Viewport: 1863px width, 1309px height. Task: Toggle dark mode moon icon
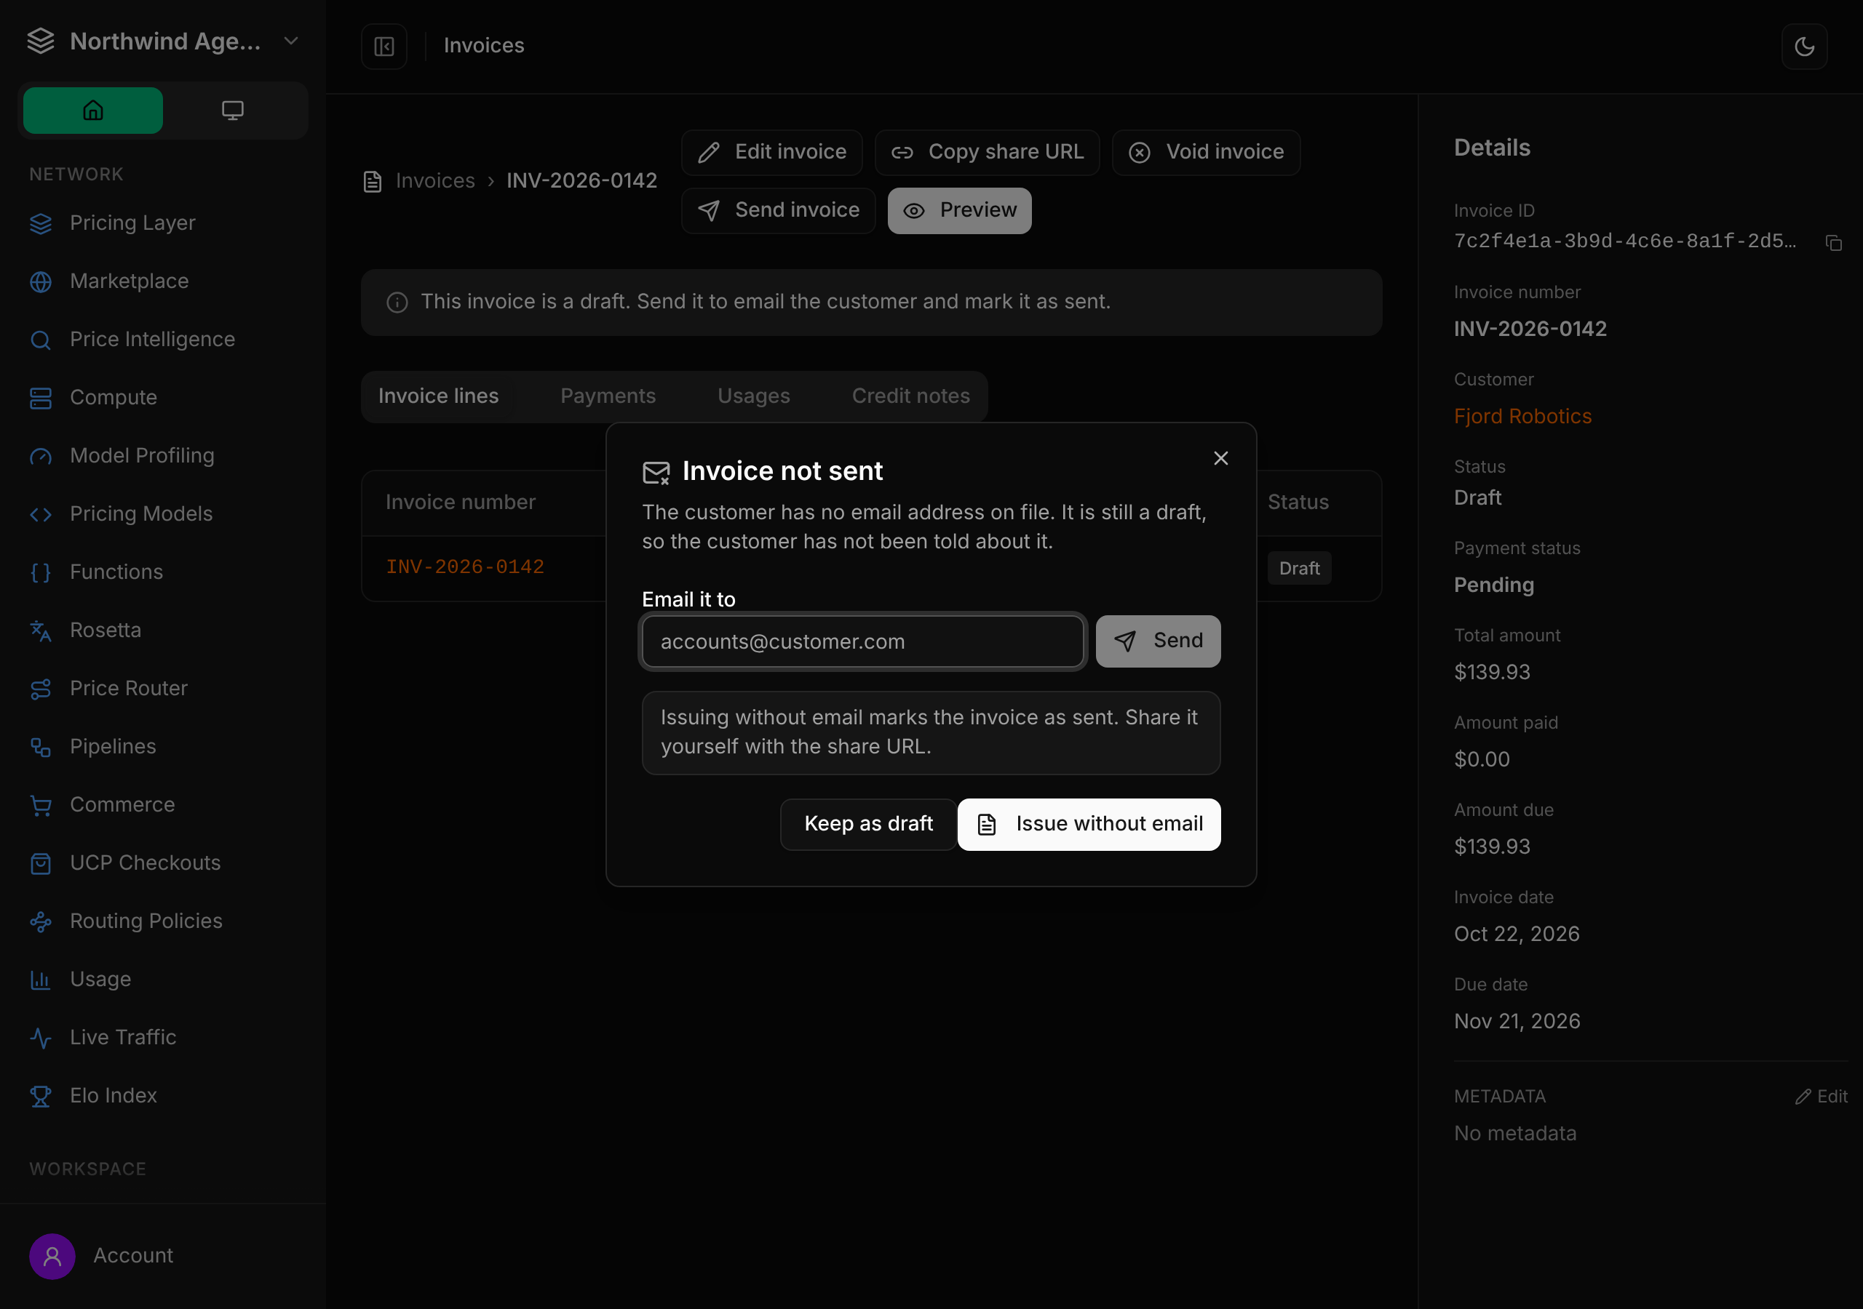point(1804,47)
